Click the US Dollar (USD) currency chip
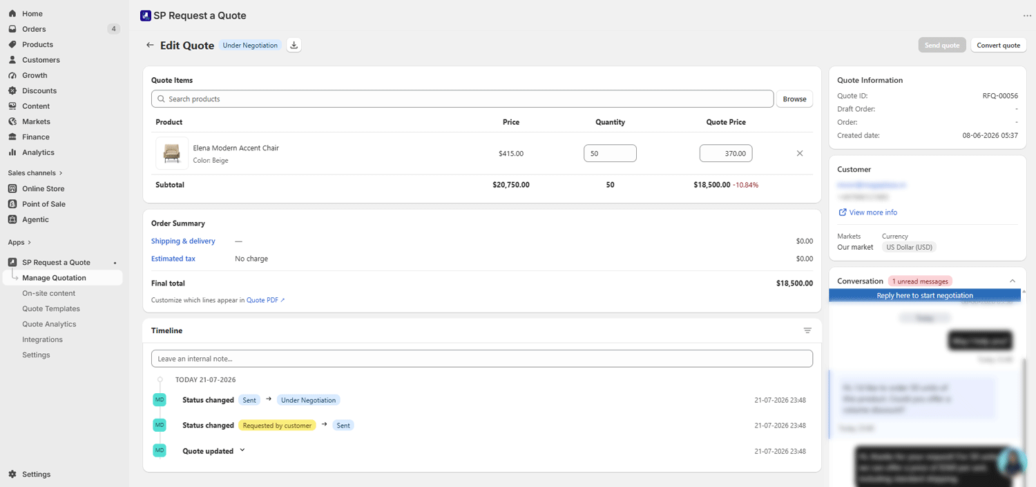The height and width of the screenshot is (487, 1036). tap(910, 247)
